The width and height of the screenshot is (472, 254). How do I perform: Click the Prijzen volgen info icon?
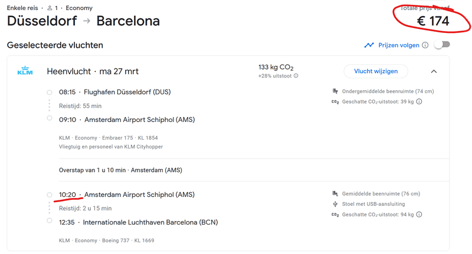(x=425, y=45)
